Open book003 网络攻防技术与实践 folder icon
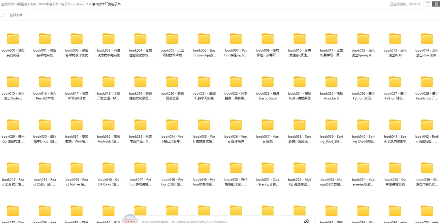 click(x=109, y=39)
